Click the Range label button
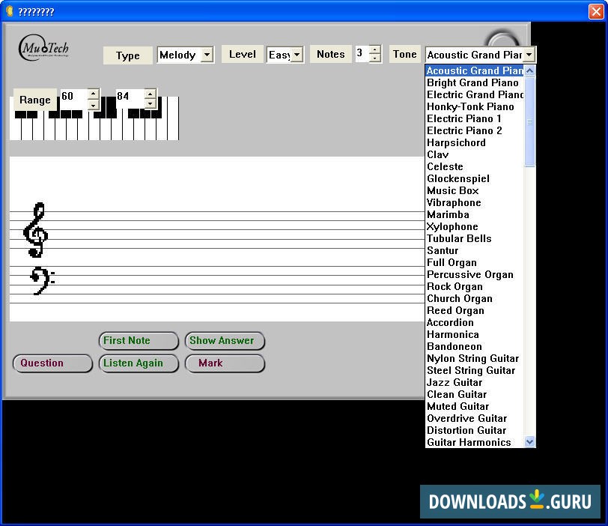608x526 pixels. pos(35,100)
